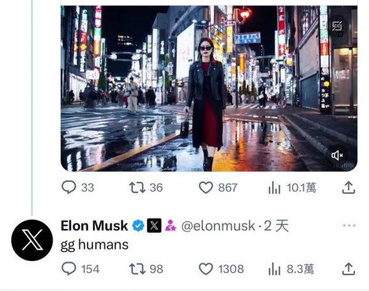Toggle closed captions on the video

(x=337, y=26)
